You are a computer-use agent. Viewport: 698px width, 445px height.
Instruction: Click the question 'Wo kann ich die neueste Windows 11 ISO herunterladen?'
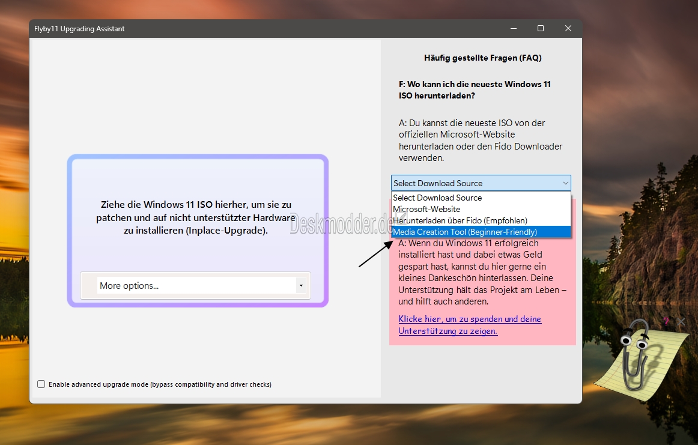475,90
